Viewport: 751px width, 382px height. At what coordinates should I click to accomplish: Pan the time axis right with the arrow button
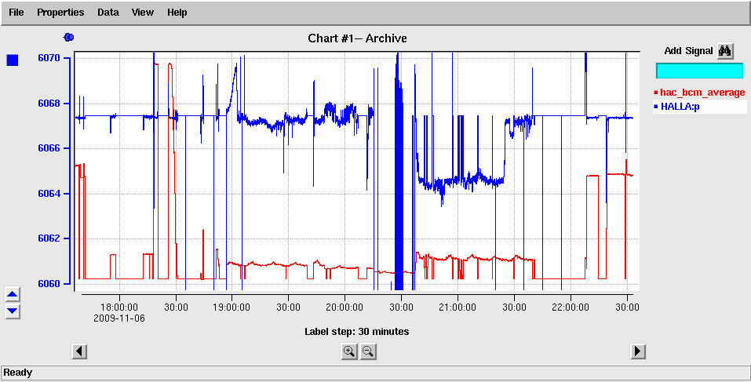637,351
